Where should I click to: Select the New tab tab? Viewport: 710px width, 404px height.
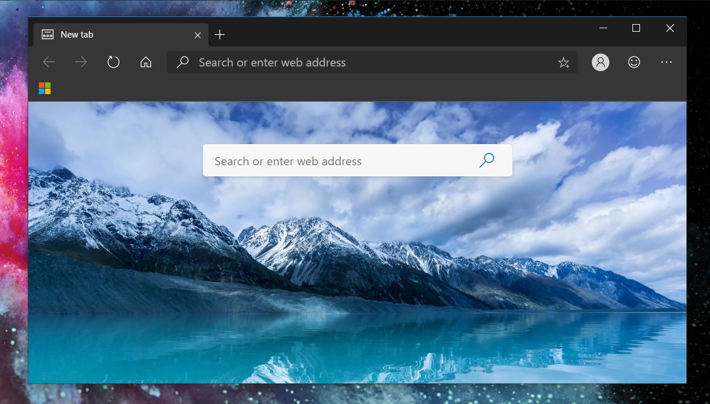120,35
